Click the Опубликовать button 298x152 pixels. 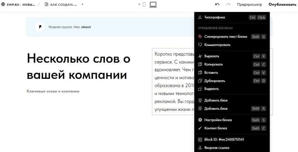282,4
